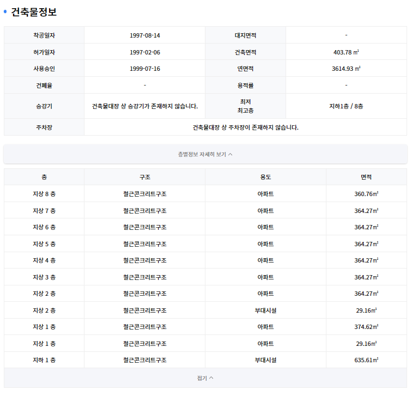
Task: Click 철근콘크리트구조 in the 지상 8 층 row
Action: (145, 194)
